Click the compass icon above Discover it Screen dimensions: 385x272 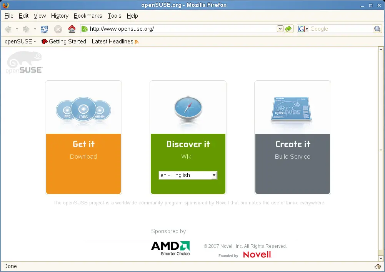tap(188, 108)
